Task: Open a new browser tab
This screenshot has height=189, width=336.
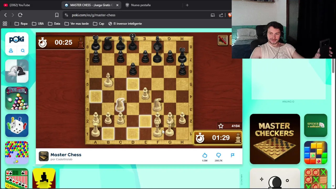Action: pos(187,5)
